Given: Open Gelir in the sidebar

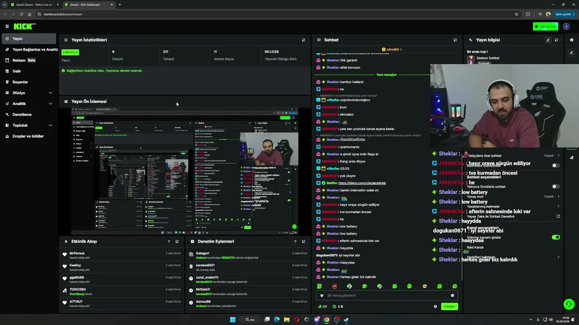Looking at the screenshot, I should coord(29,71).
